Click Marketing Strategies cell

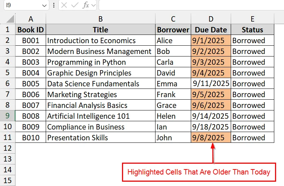[x=100, y=94]
